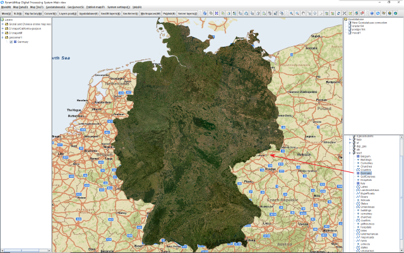Select the highlighted Germany item in database tree

(x=366, y=173)
